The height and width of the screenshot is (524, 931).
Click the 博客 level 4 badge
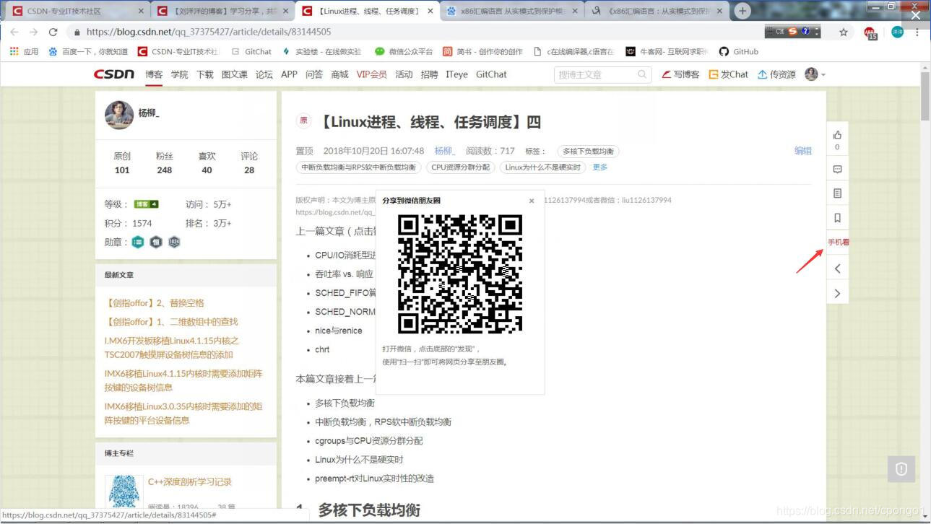coord(146,204)
